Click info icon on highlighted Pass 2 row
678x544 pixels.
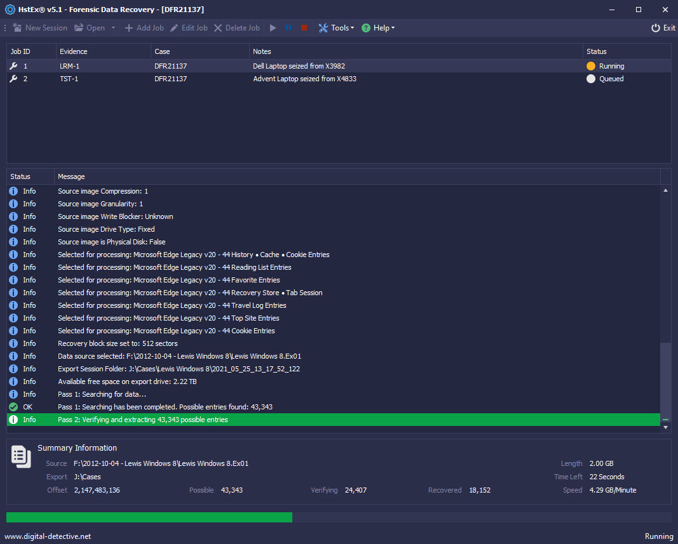(x=13, y=420)
